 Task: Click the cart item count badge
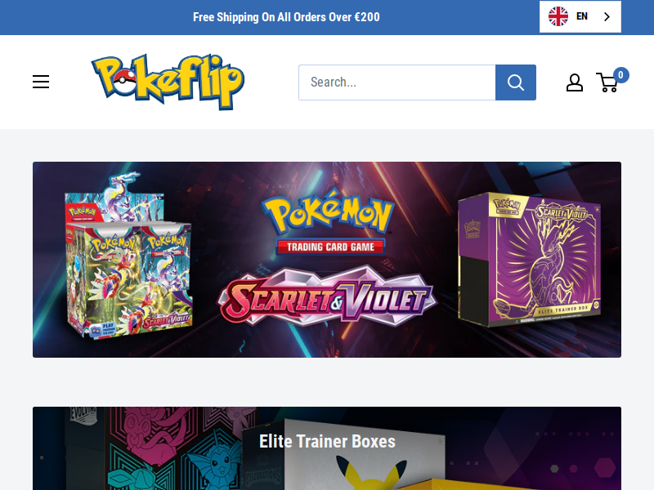point(620,75)
